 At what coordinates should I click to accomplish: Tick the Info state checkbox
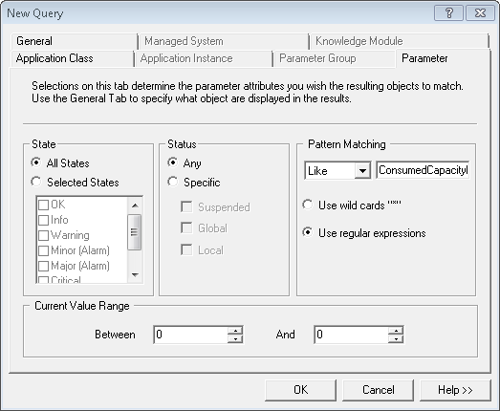tap(43, 220)
